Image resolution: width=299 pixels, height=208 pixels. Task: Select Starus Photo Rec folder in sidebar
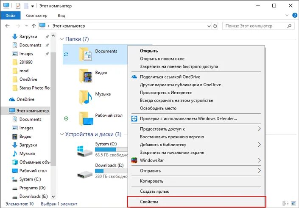pyautogui.click(x=35, y=88)
